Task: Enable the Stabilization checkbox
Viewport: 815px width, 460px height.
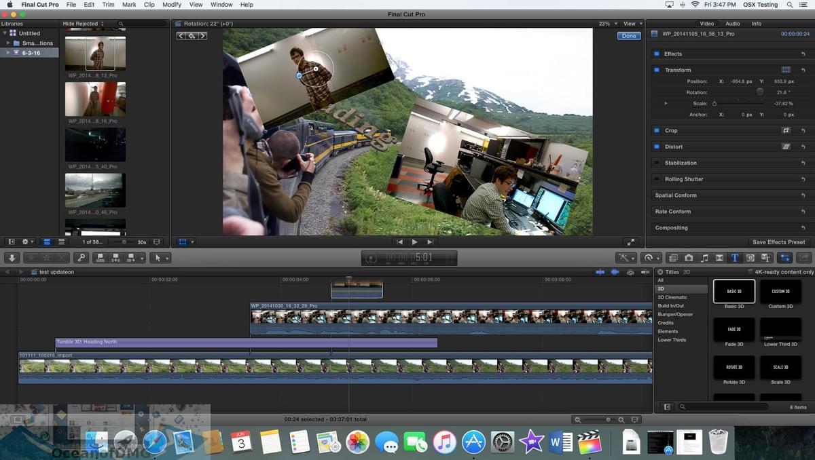Action: 657,163
